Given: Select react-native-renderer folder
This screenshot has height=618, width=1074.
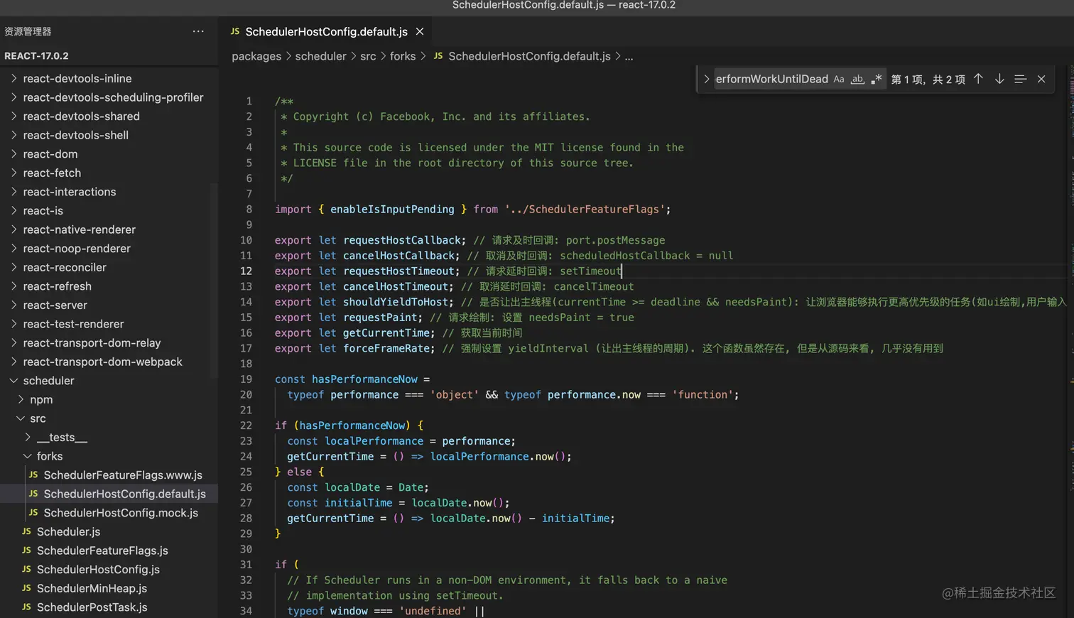Looking at the screenshot, I should click(x=79, y=229).
